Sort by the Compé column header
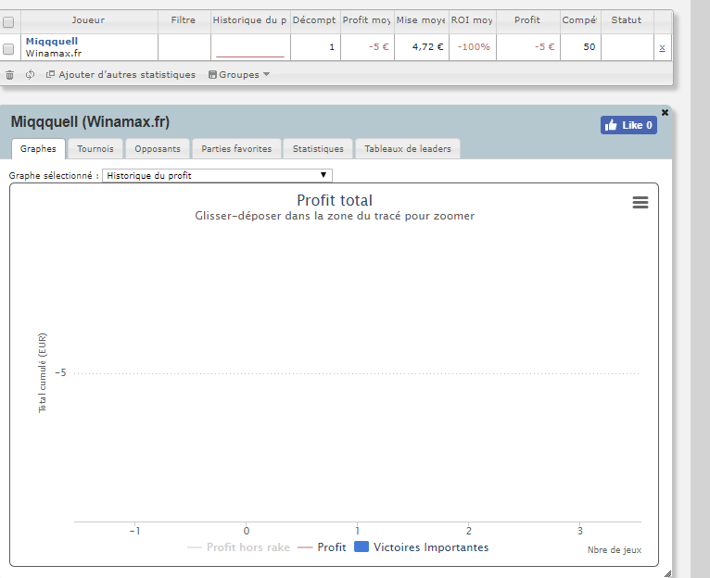 coord(580,20)
